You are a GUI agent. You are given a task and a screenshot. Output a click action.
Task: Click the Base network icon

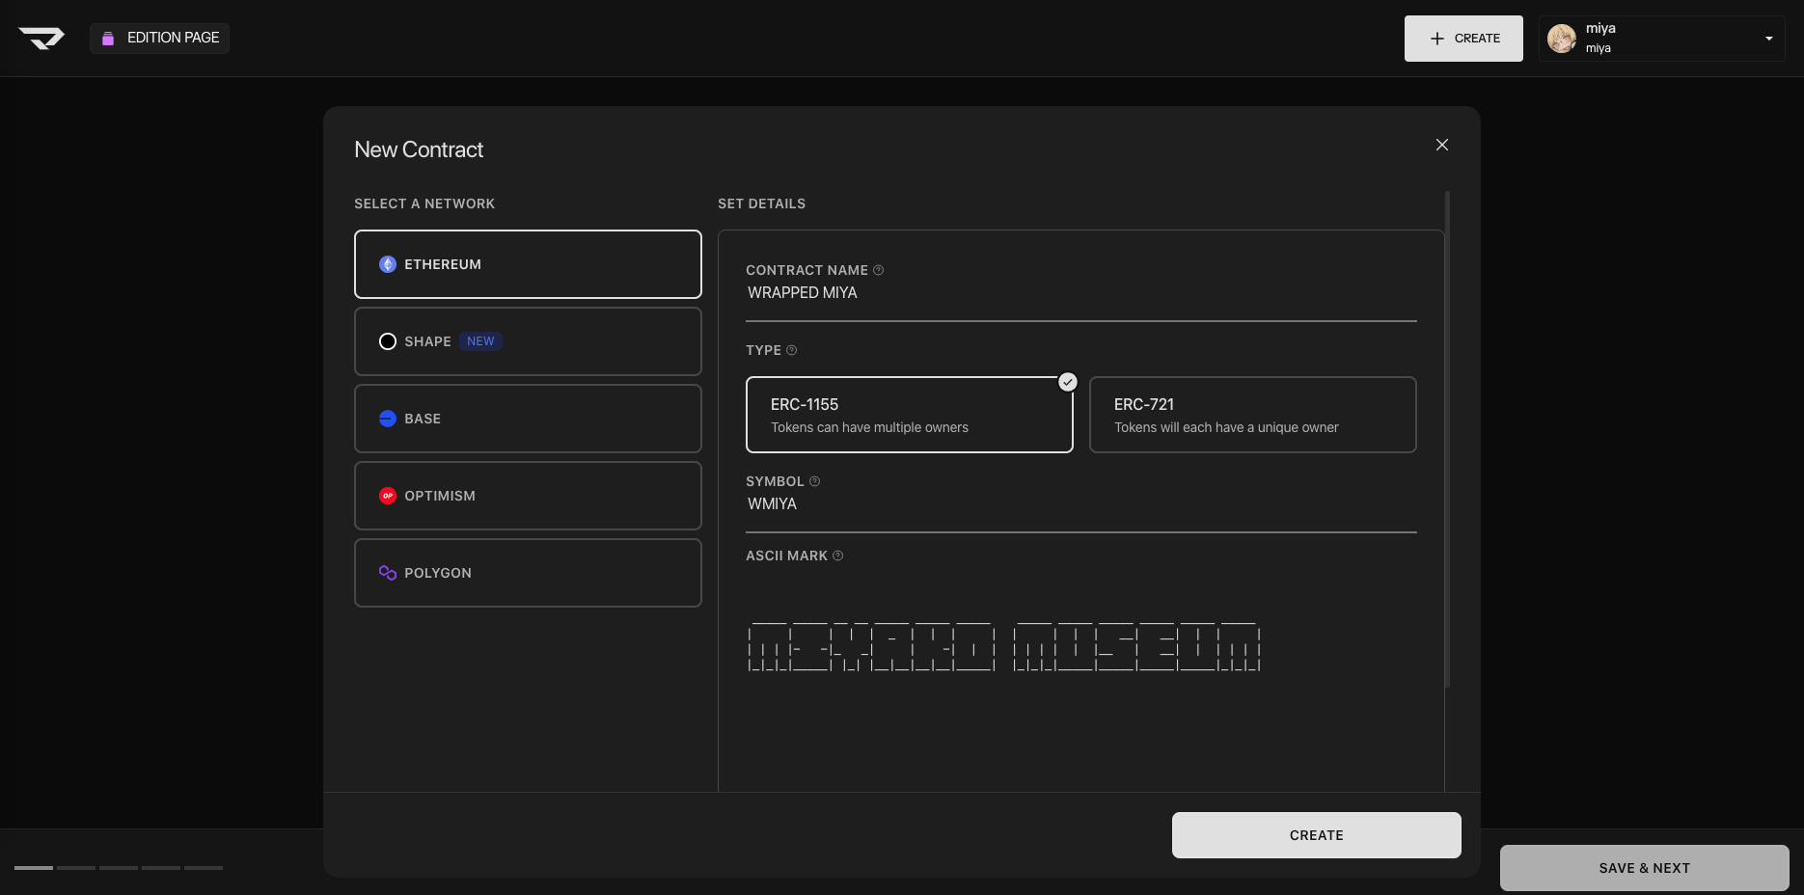pyautogui.click(x=388, y=419)
